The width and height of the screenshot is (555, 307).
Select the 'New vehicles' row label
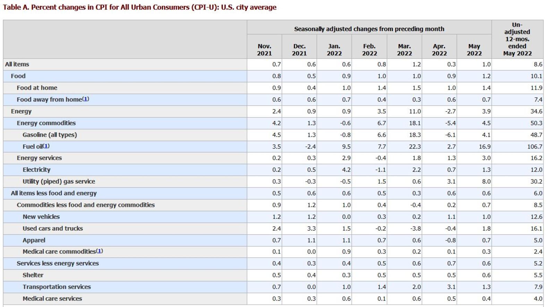pos(41,217)
